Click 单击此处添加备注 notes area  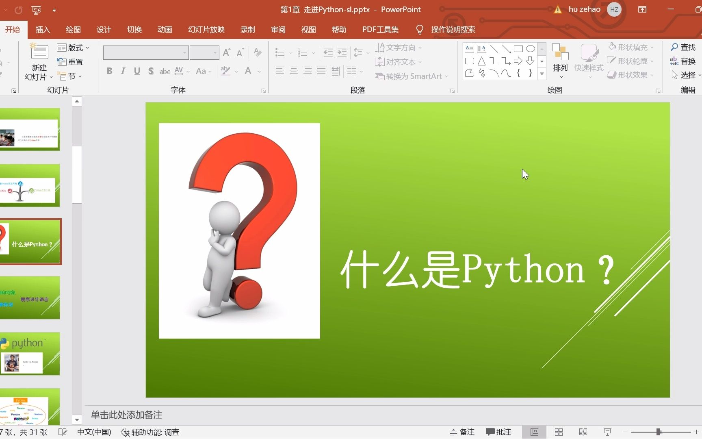click(x=126, y=415)
